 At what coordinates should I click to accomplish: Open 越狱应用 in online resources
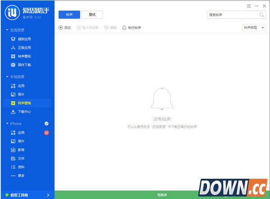24,39
